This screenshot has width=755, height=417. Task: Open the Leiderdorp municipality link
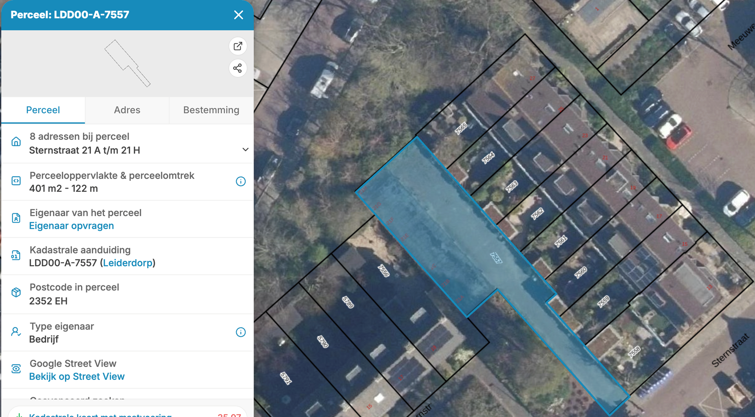click(x=127, y=263)
